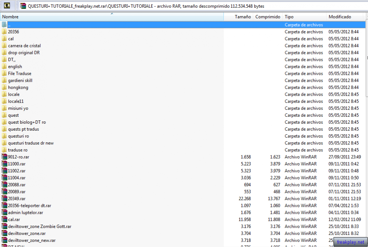Select the 'quest' folder name
The image size is (368, 247).
click(13, 115)
